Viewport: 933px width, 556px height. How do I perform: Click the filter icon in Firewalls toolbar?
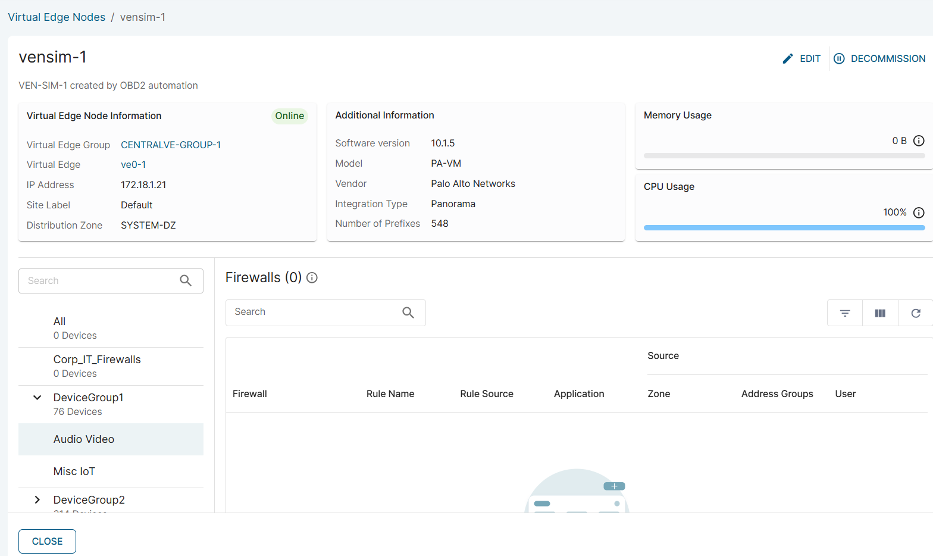click(844, 313)
